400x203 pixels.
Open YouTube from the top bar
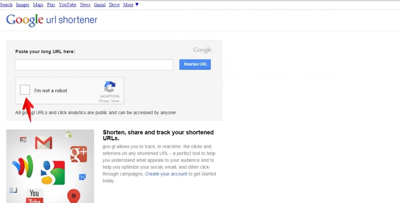click(x=68, y=5)
